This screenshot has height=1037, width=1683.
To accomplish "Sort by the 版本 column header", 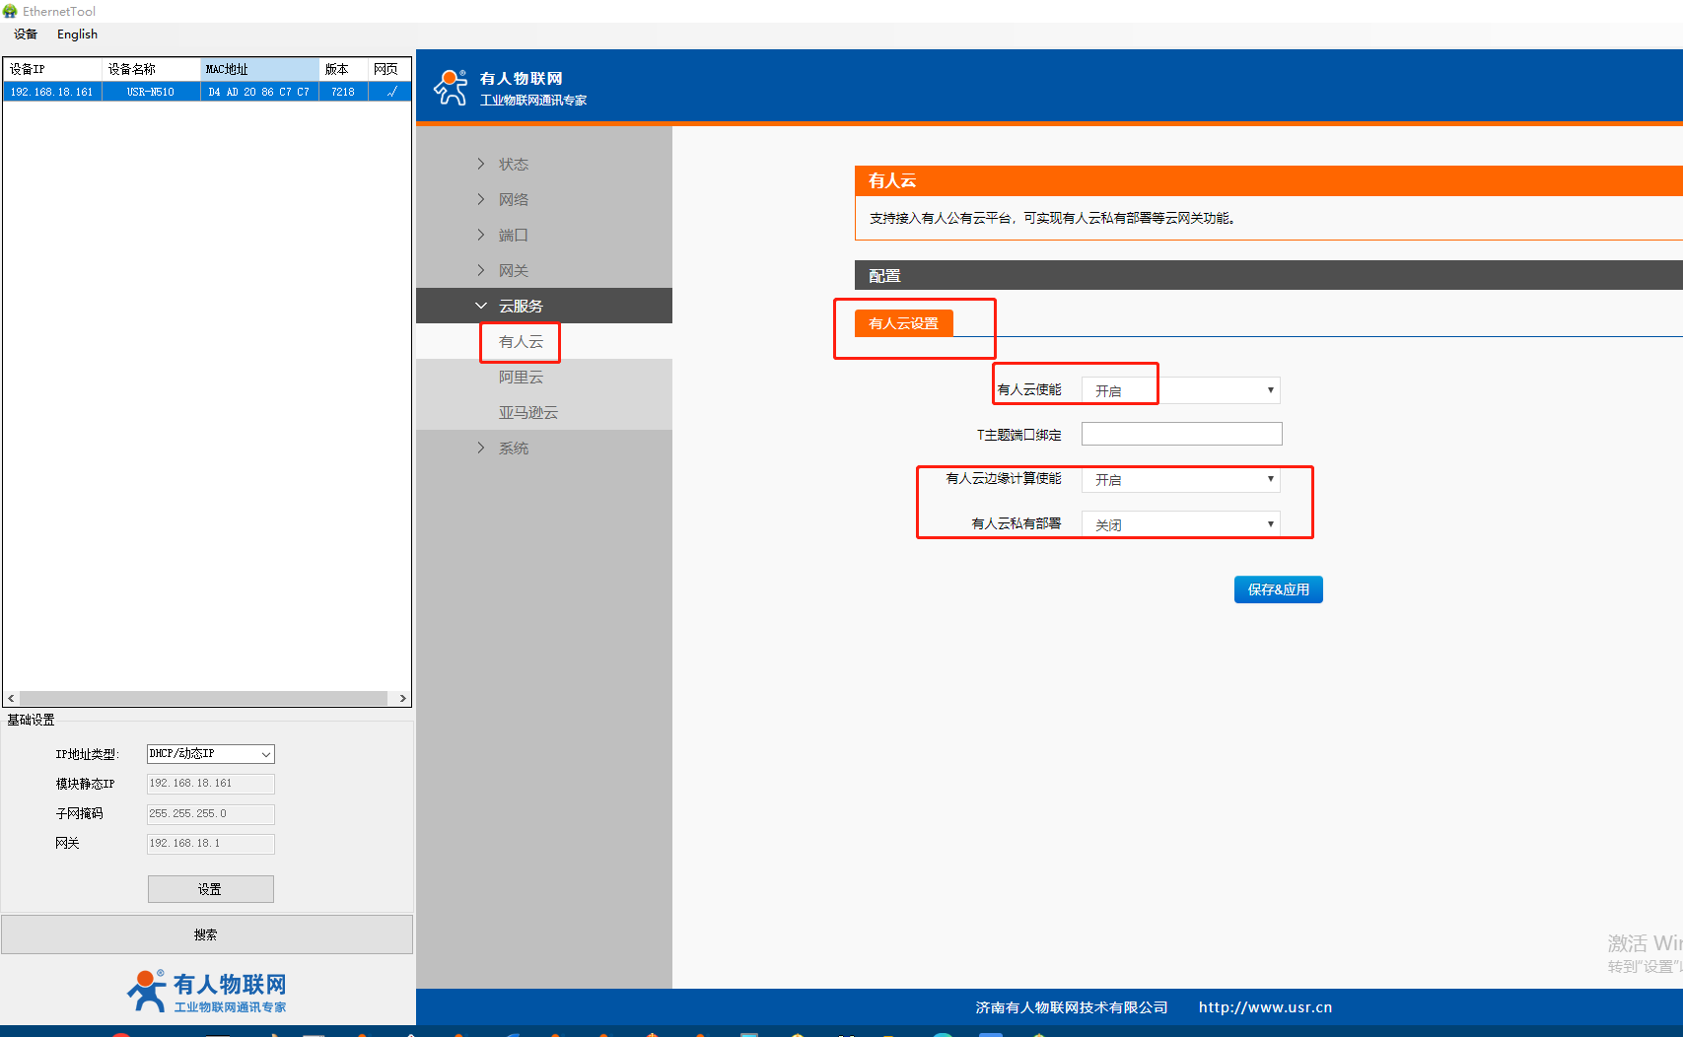I will (x=344, y=69).
